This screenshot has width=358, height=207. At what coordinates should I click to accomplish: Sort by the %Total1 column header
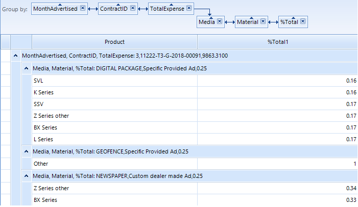point(278,42)
